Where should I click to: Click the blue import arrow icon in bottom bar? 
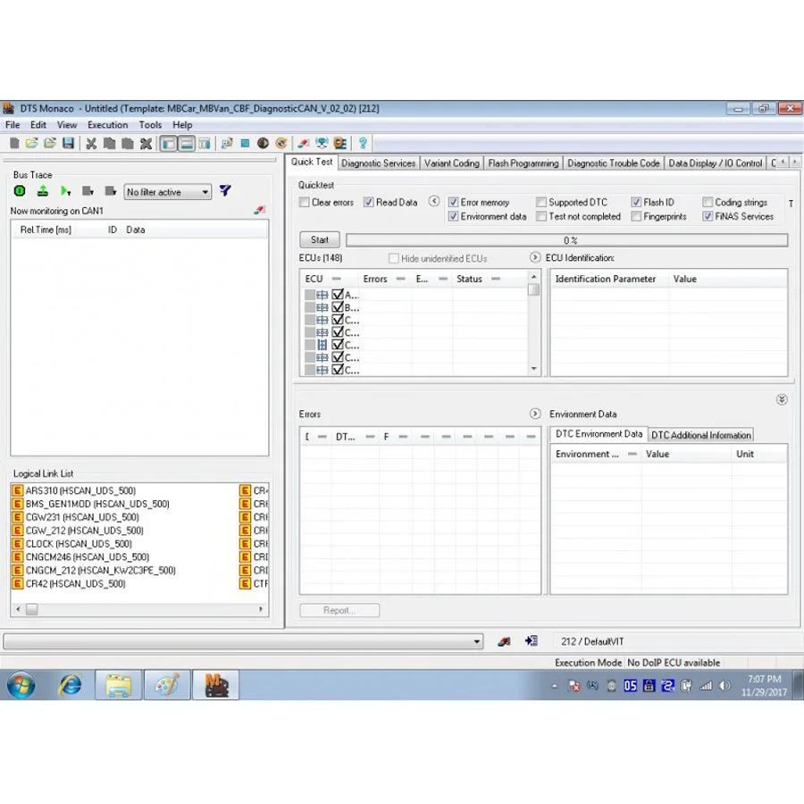pos(532,641)
